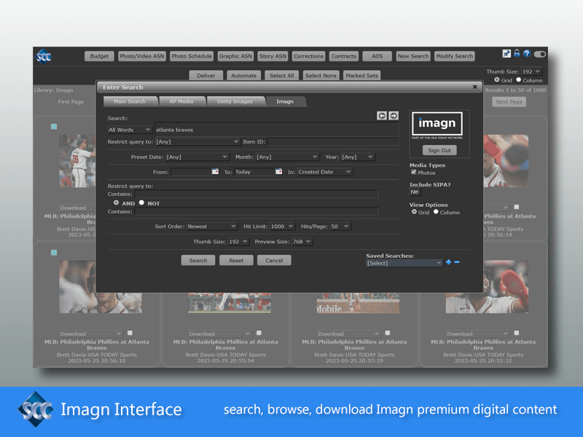Toggle the switch at top right corner

pyautogui.click(x=539, y=54)
